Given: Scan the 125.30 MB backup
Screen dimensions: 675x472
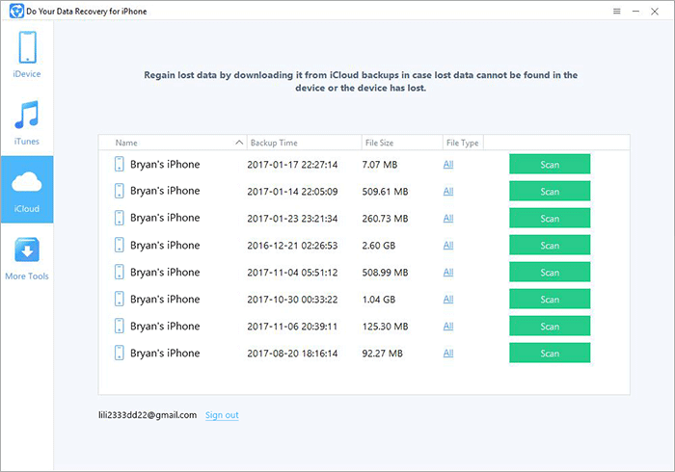Looking at the screenshot, I should click(x=550, y=327).
